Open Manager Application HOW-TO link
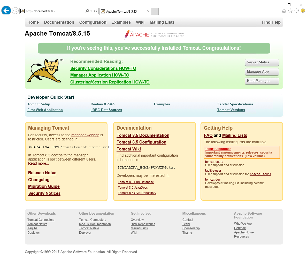Viewport: 308px width, 261px height. coord(99,75)
